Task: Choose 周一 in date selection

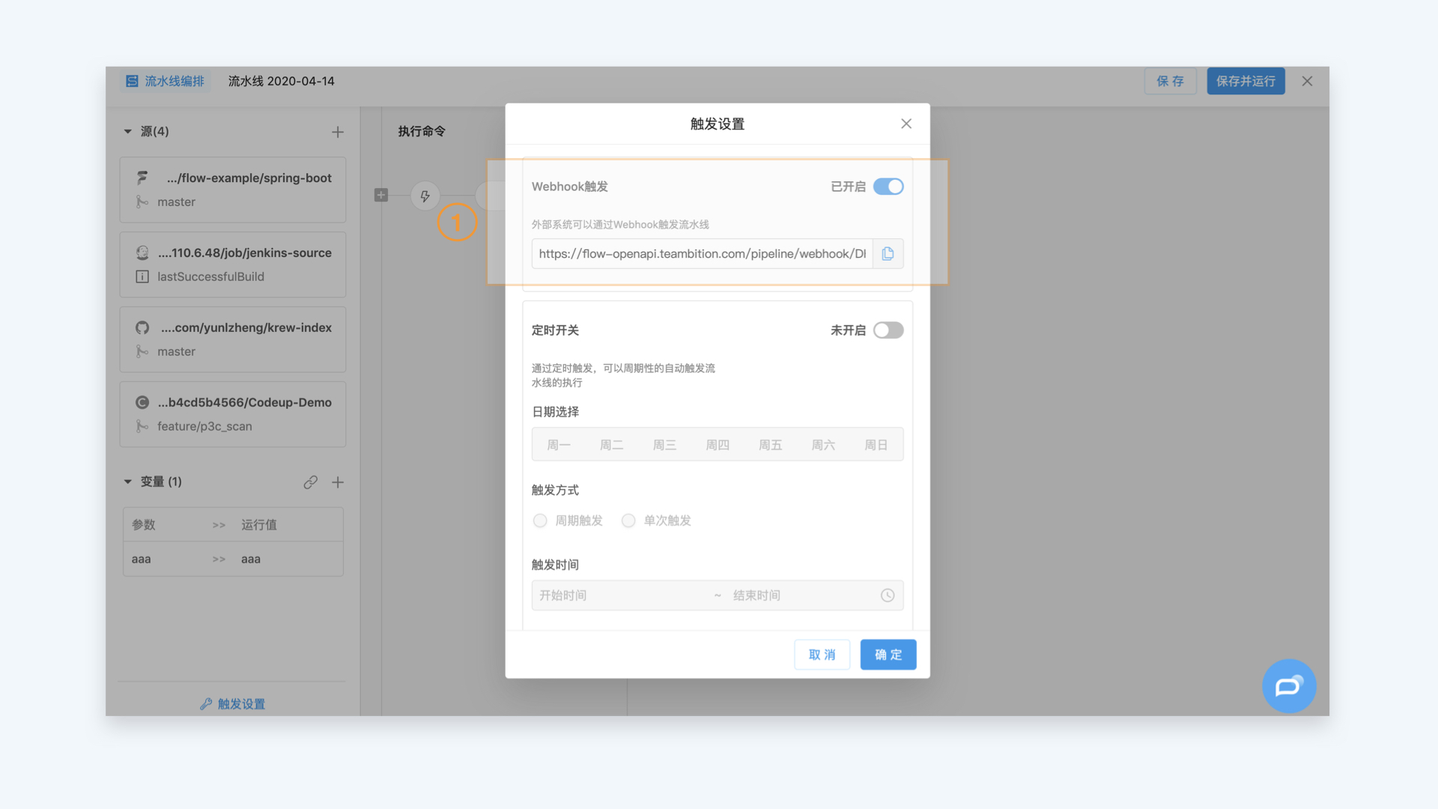Action: (x=559, y=445)
